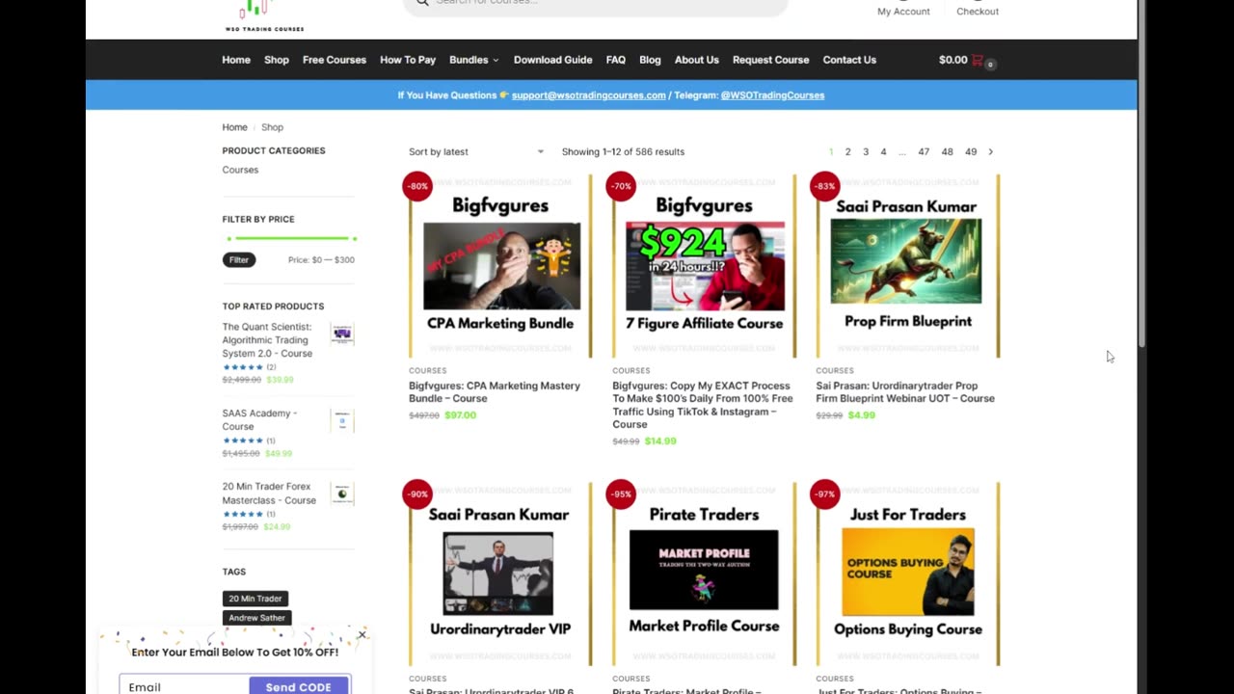Go to Home in navigation bar
This screenshot has width=1234, height=694.
(236, 60)
